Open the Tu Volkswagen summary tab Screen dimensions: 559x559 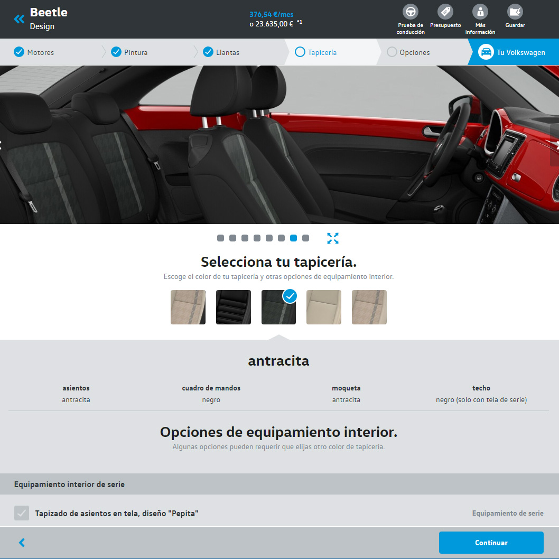(x=514, y=52)
